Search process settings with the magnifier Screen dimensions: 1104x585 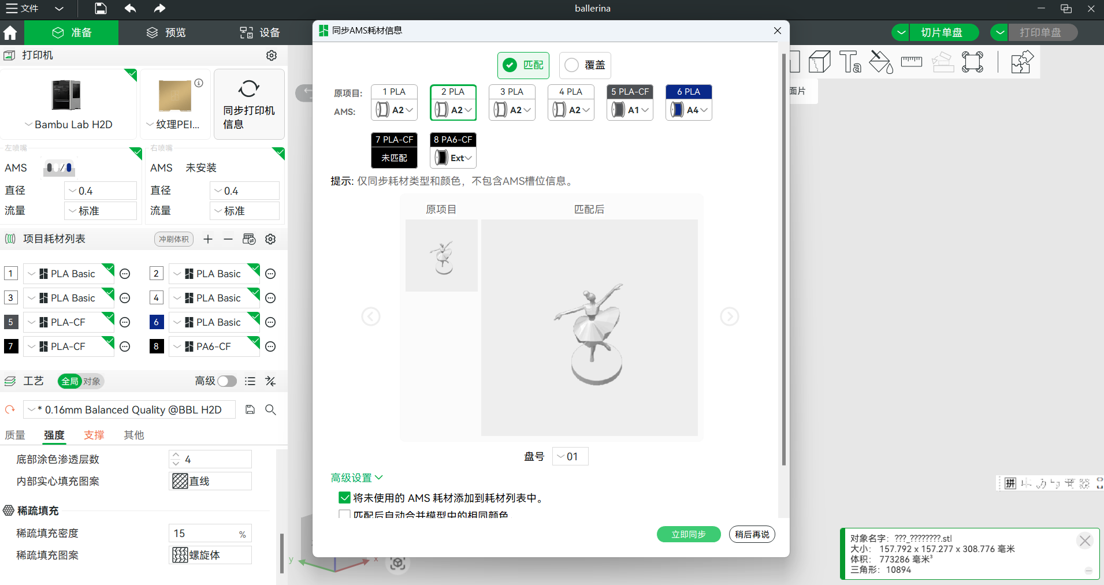[x=270, y=409]
